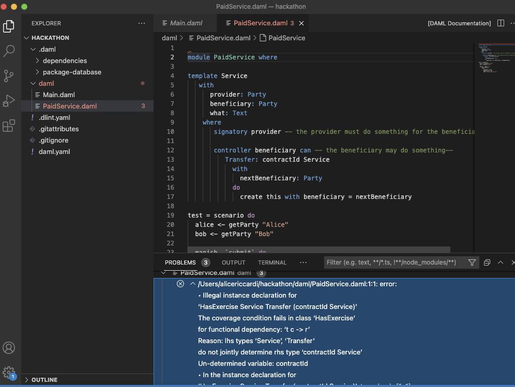Screen dimensions: 515x387
Task: Open the Accounts icon in activity bar
Action: (x=9, y=348)
